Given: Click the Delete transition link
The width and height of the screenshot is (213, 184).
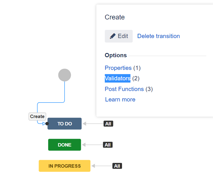Looking at the screenshot, I should [x=158, y=36].
